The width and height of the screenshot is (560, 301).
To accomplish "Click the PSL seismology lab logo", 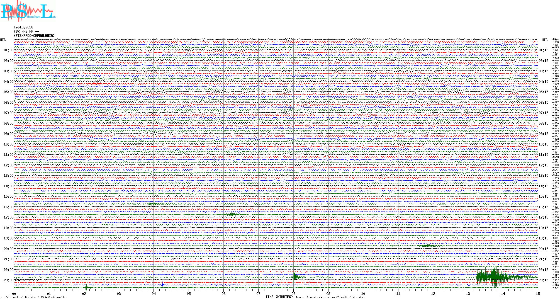I will [28, 11].
